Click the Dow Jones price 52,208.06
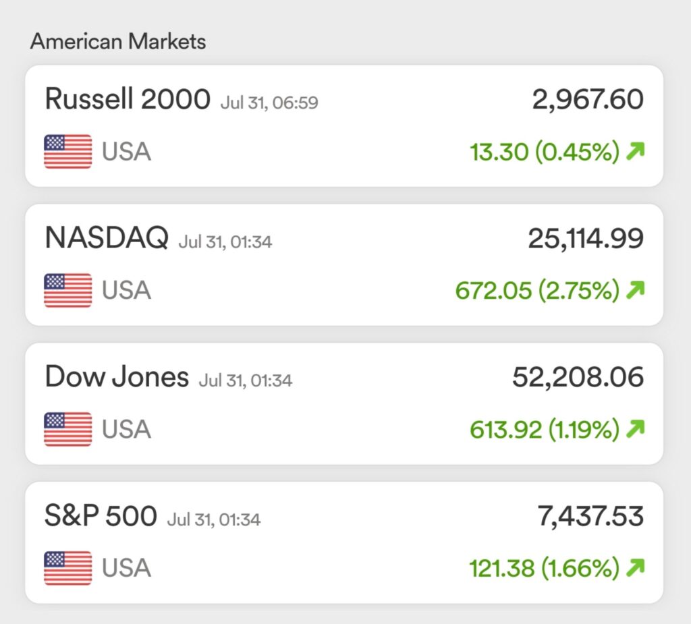Image resolution: width=691 pixels, height=624 pixels. pos(578,377)
